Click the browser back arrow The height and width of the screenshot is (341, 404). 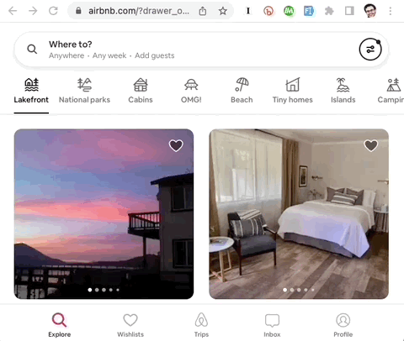click(13, 11)
